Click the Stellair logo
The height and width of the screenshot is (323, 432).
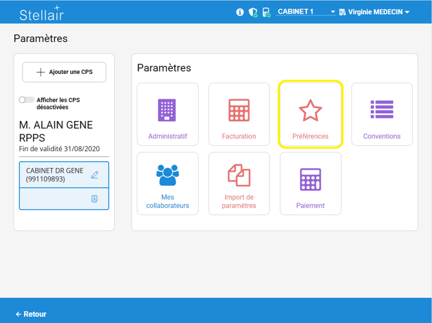42,14
